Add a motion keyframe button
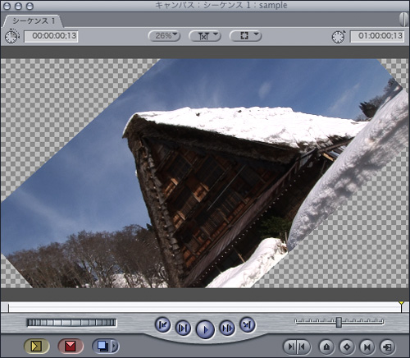410x358 pixels. click(347, 347)
